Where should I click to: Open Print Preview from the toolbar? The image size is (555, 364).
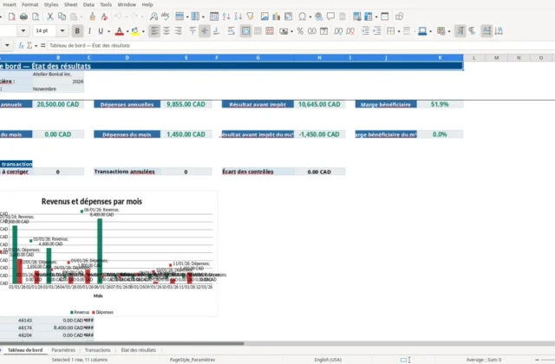pyautogui.click(x=36, y=16)
